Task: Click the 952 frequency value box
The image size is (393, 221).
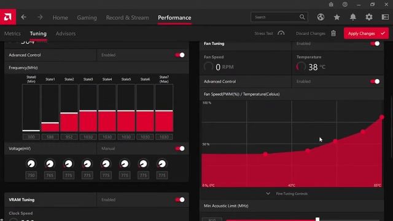Action: coord(69,137)
